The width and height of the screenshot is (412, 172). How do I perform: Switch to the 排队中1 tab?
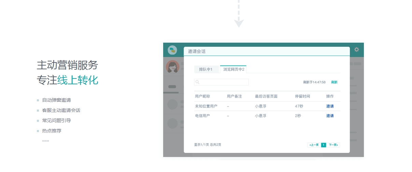(x=206, y=69)
